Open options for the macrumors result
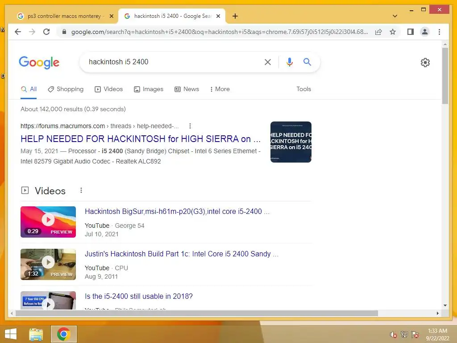The image size is (457, 343). (190, 126)
